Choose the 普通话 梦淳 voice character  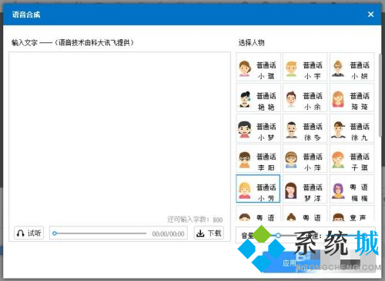click(x=305, y=189)
